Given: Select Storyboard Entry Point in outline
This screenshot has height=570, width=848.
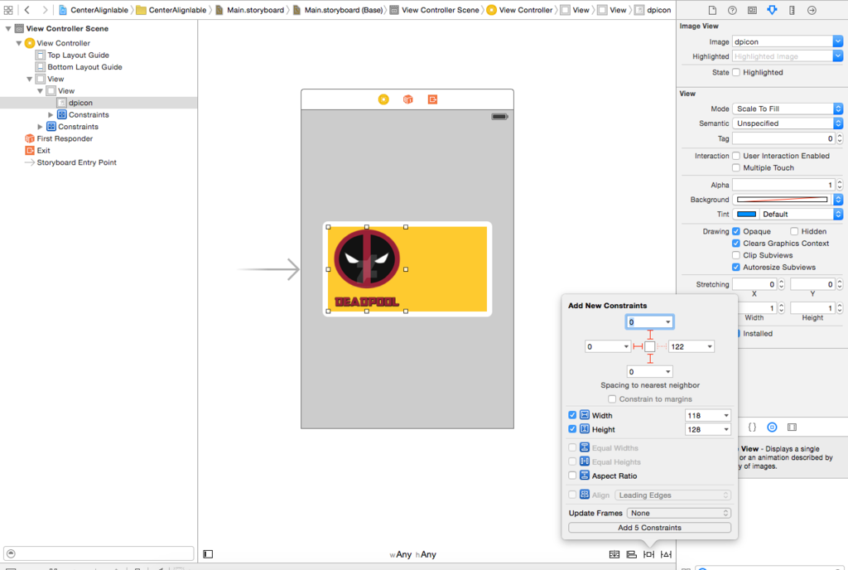Looking at the screenshot, I should (x=76, y=162).
